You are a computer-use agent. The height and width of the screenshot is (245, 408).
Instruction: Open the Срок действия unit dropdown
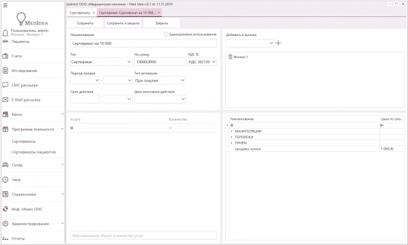click(118, 99)
